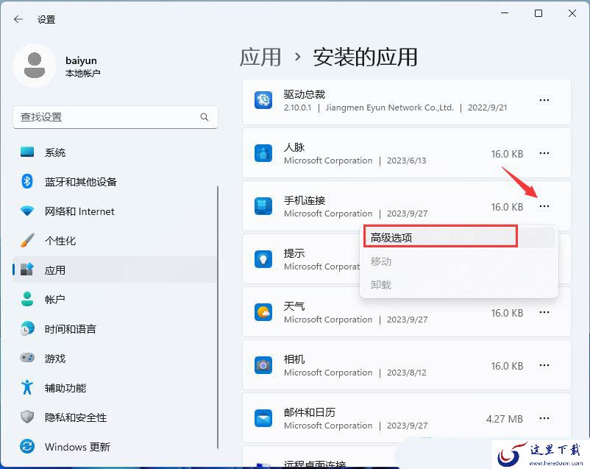Click the 游戏 controller icon

(x=27, y=357)
